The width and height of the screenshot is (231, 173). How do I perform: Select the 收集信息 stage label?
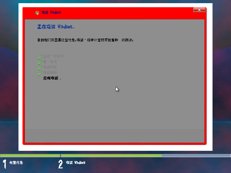coord(16,163)
